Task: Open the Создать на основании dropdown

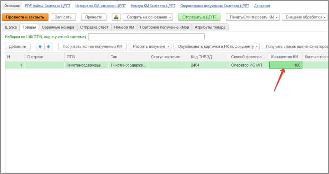Action: 148,17
